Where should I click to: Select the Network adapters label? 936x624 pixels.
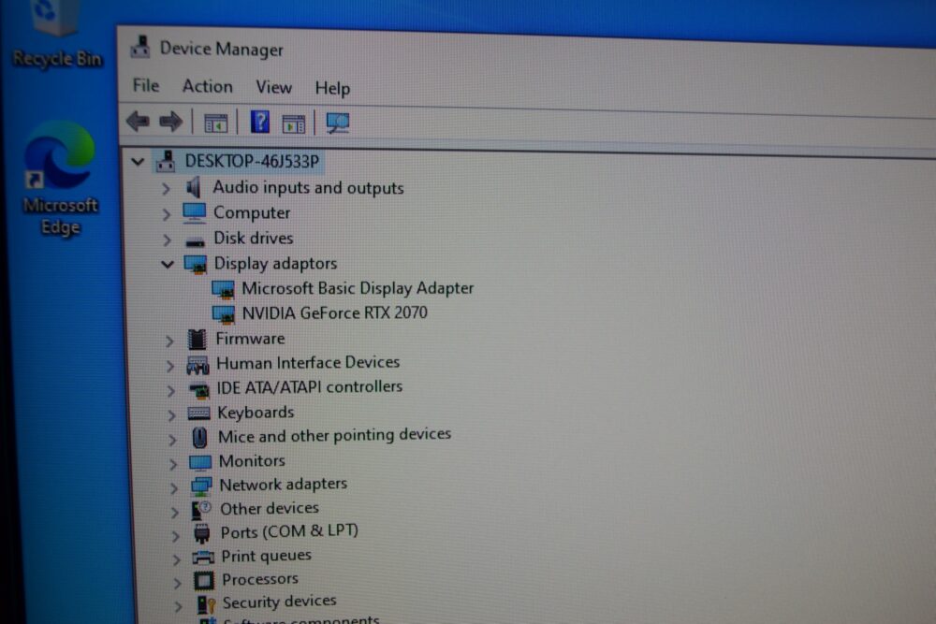coord(284,485)
